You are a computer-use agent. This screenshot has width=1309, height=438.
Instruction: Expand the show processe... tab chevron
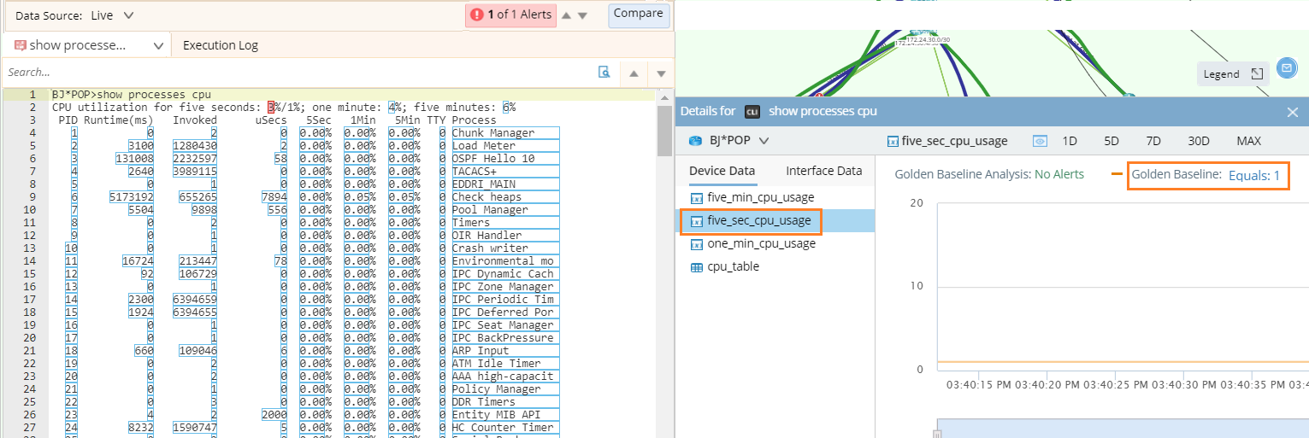(158, 45)
